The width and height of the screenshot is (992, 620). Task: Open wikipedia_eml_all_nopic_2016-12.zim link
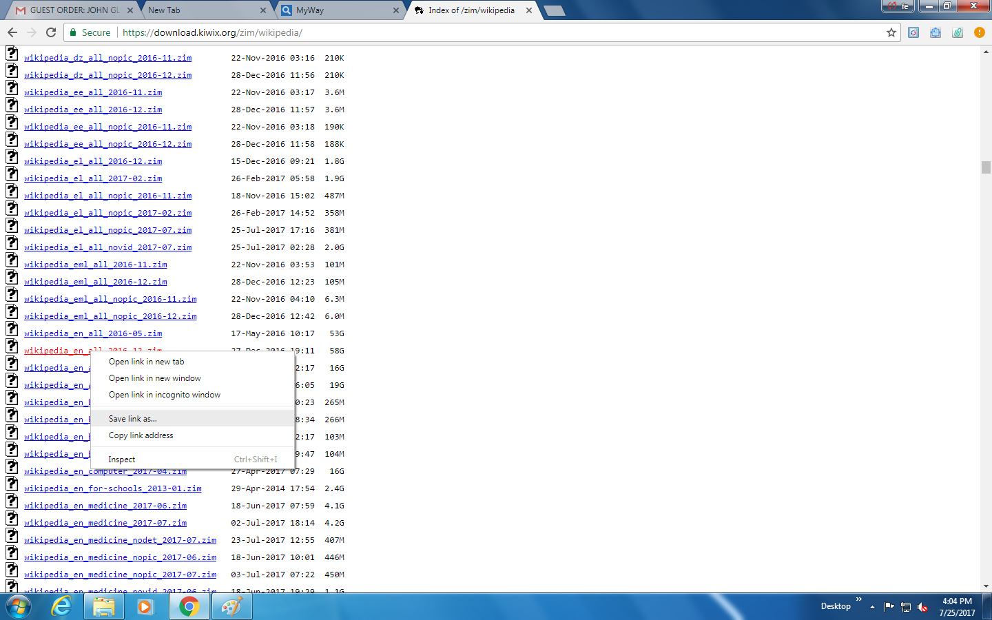tap(110, 316)
